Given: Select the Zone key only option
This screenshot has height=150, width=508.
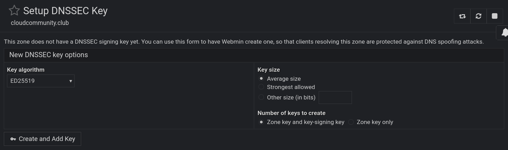Looking at the screenshot, I should [x=351, y=122].
